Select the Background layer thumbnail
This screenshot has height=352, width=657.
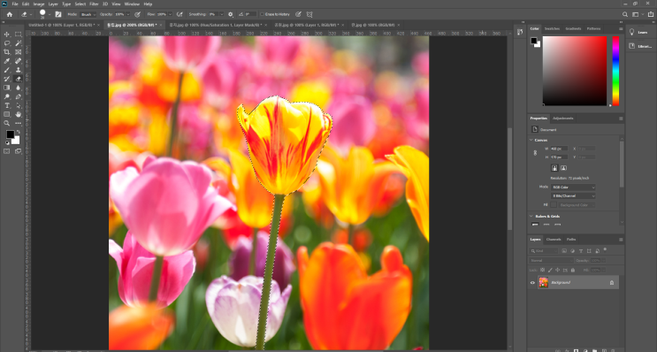(543, 282)
